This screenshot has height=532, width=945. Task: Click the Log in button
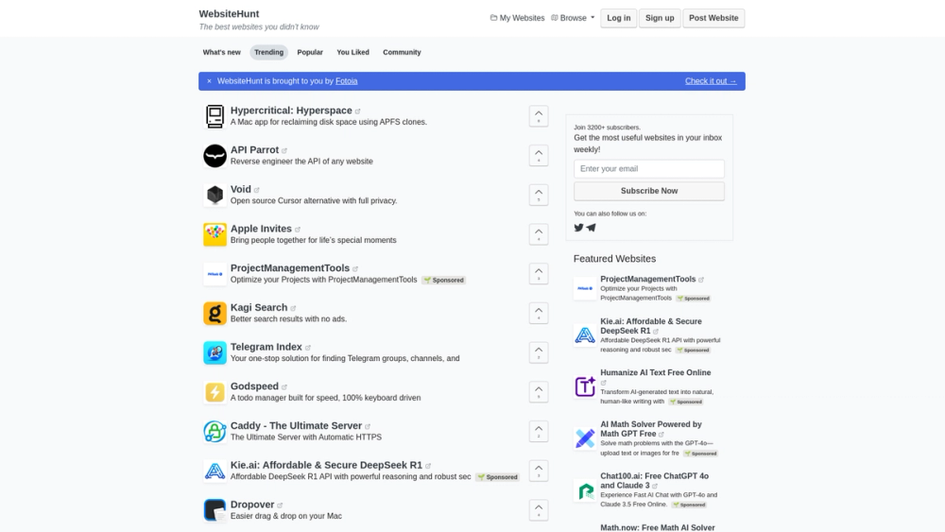pyautogui.click(x=618, y=18)
